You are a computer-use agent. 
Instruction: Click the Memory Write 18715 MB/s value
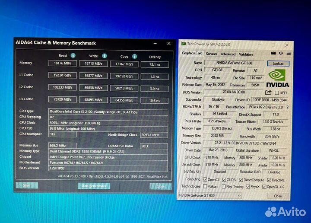coord(93,64)
